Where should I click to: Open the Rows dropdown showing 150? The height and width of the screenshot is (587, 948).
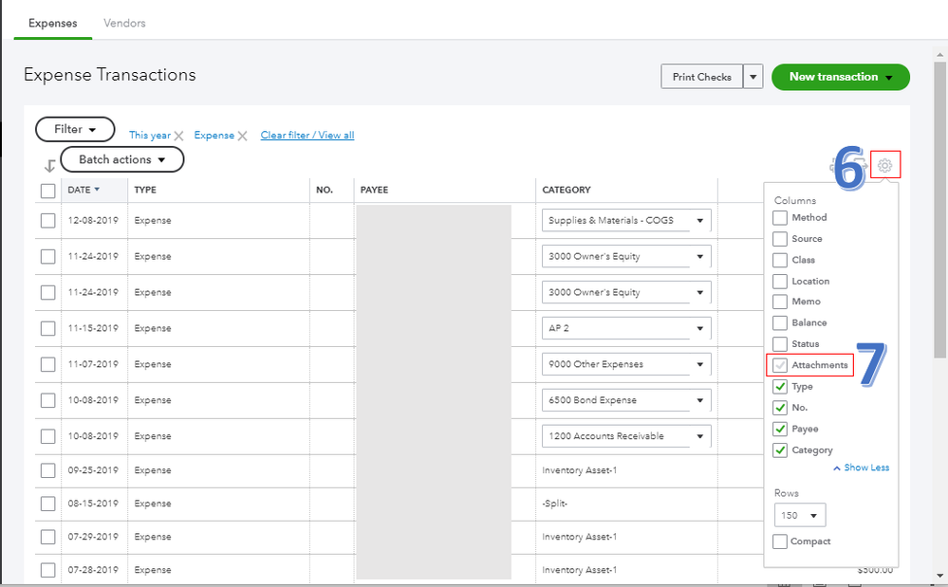pos(799,514)
